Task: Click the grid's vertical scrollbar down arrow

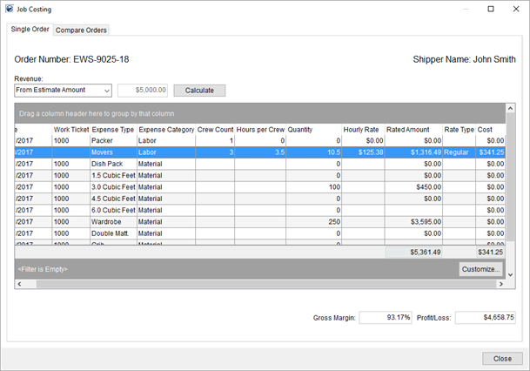Action: tap(511, 274)
